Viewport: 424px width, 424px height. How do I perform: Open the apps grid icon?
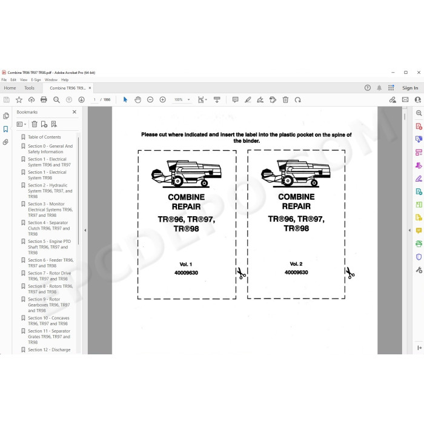(x=391, y=88)
